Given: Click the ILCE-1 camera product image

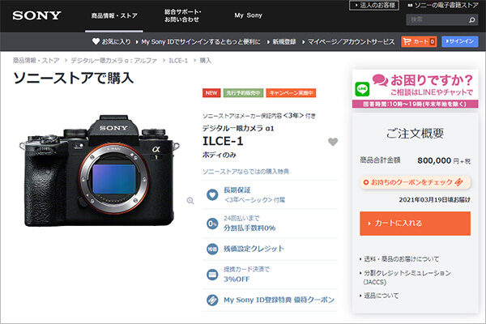Looking at the screenshot, I should coord(99,171).
